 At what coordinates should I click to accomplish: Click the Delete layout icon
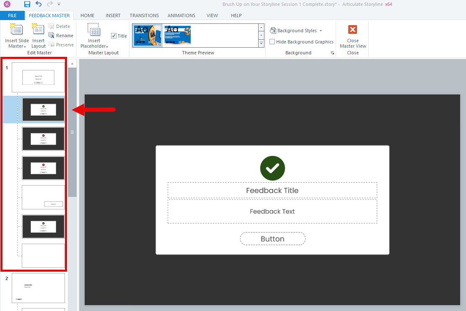tap(52, 26)
